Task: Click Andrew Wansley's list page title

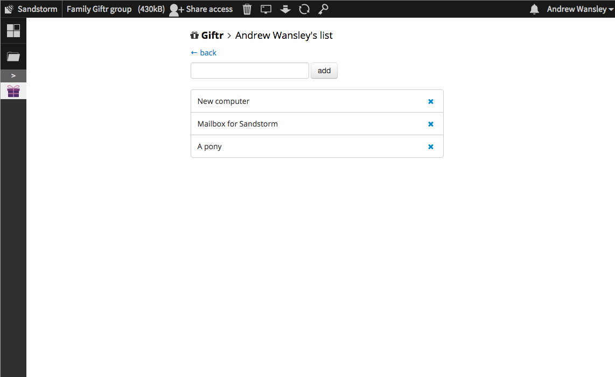Action: [284, 36]
